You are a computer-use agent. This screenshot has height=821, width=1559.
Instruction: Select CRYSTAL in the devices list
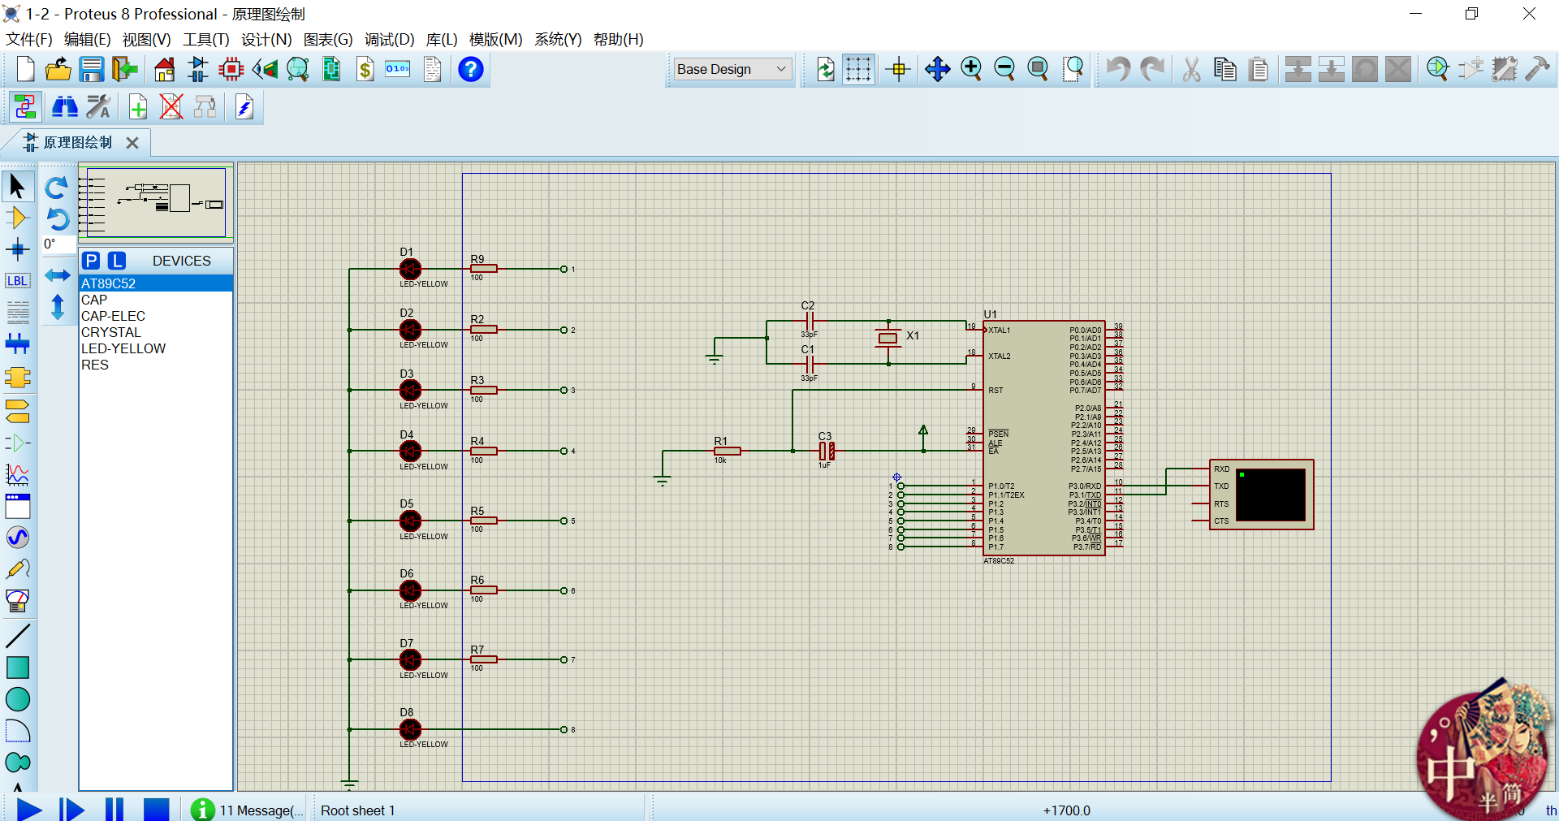(111, 332)
